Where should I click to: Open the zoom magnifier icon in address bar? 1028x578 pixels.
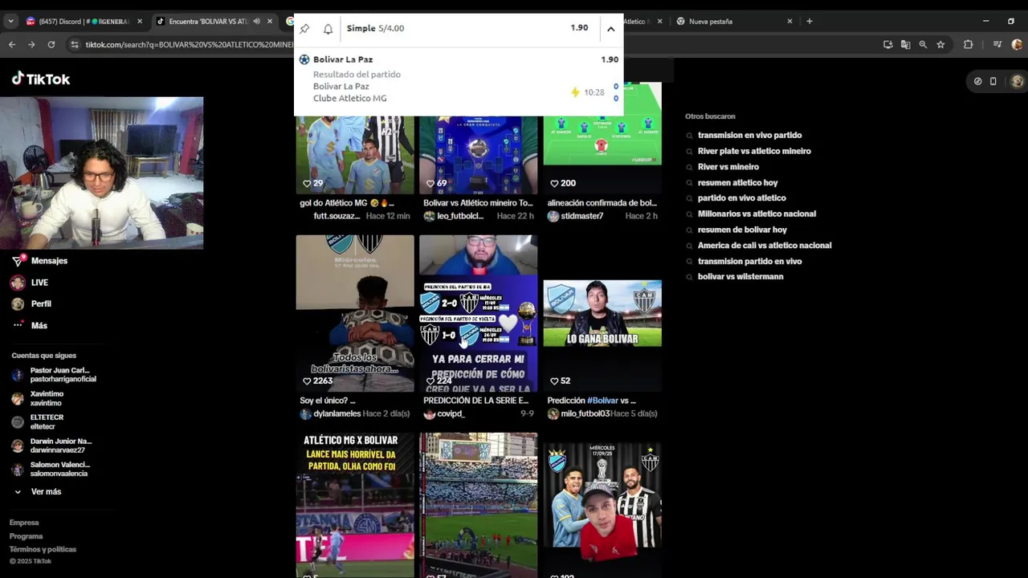click(x=923, y=45)
